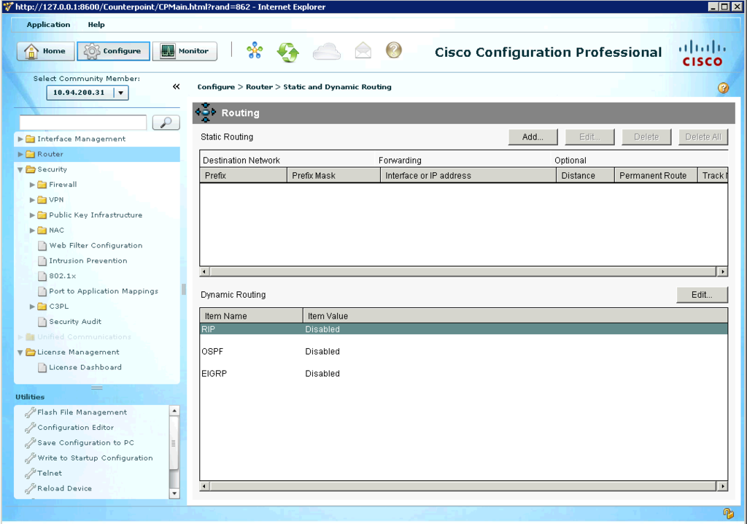Open Intrusion Prevention page
This screenshot has width=747, height=524.
[88, 261]
